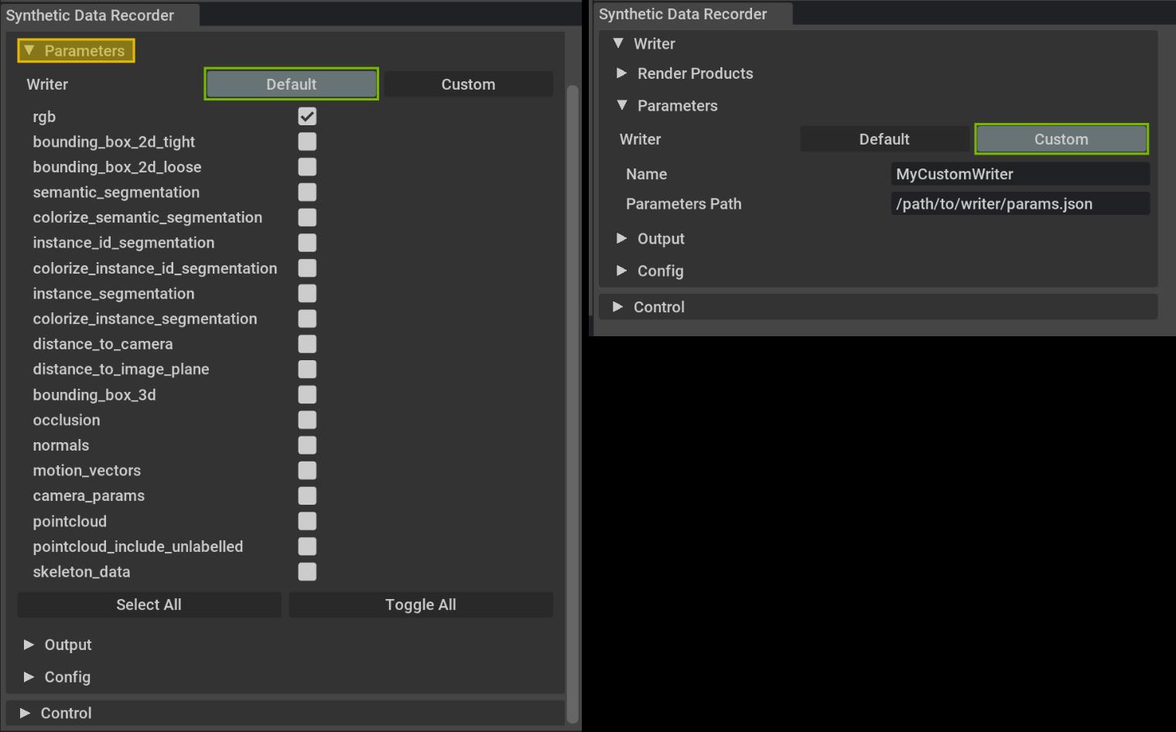Enable the occlusion annotator

(x=307, y=420)
